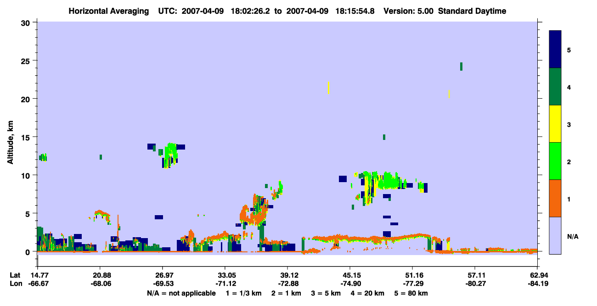Image resolution: width=597 pixels, height=306 pixels.
Task: Click the 'Horizontal Averaging' title text
Action: pos(108,11)
